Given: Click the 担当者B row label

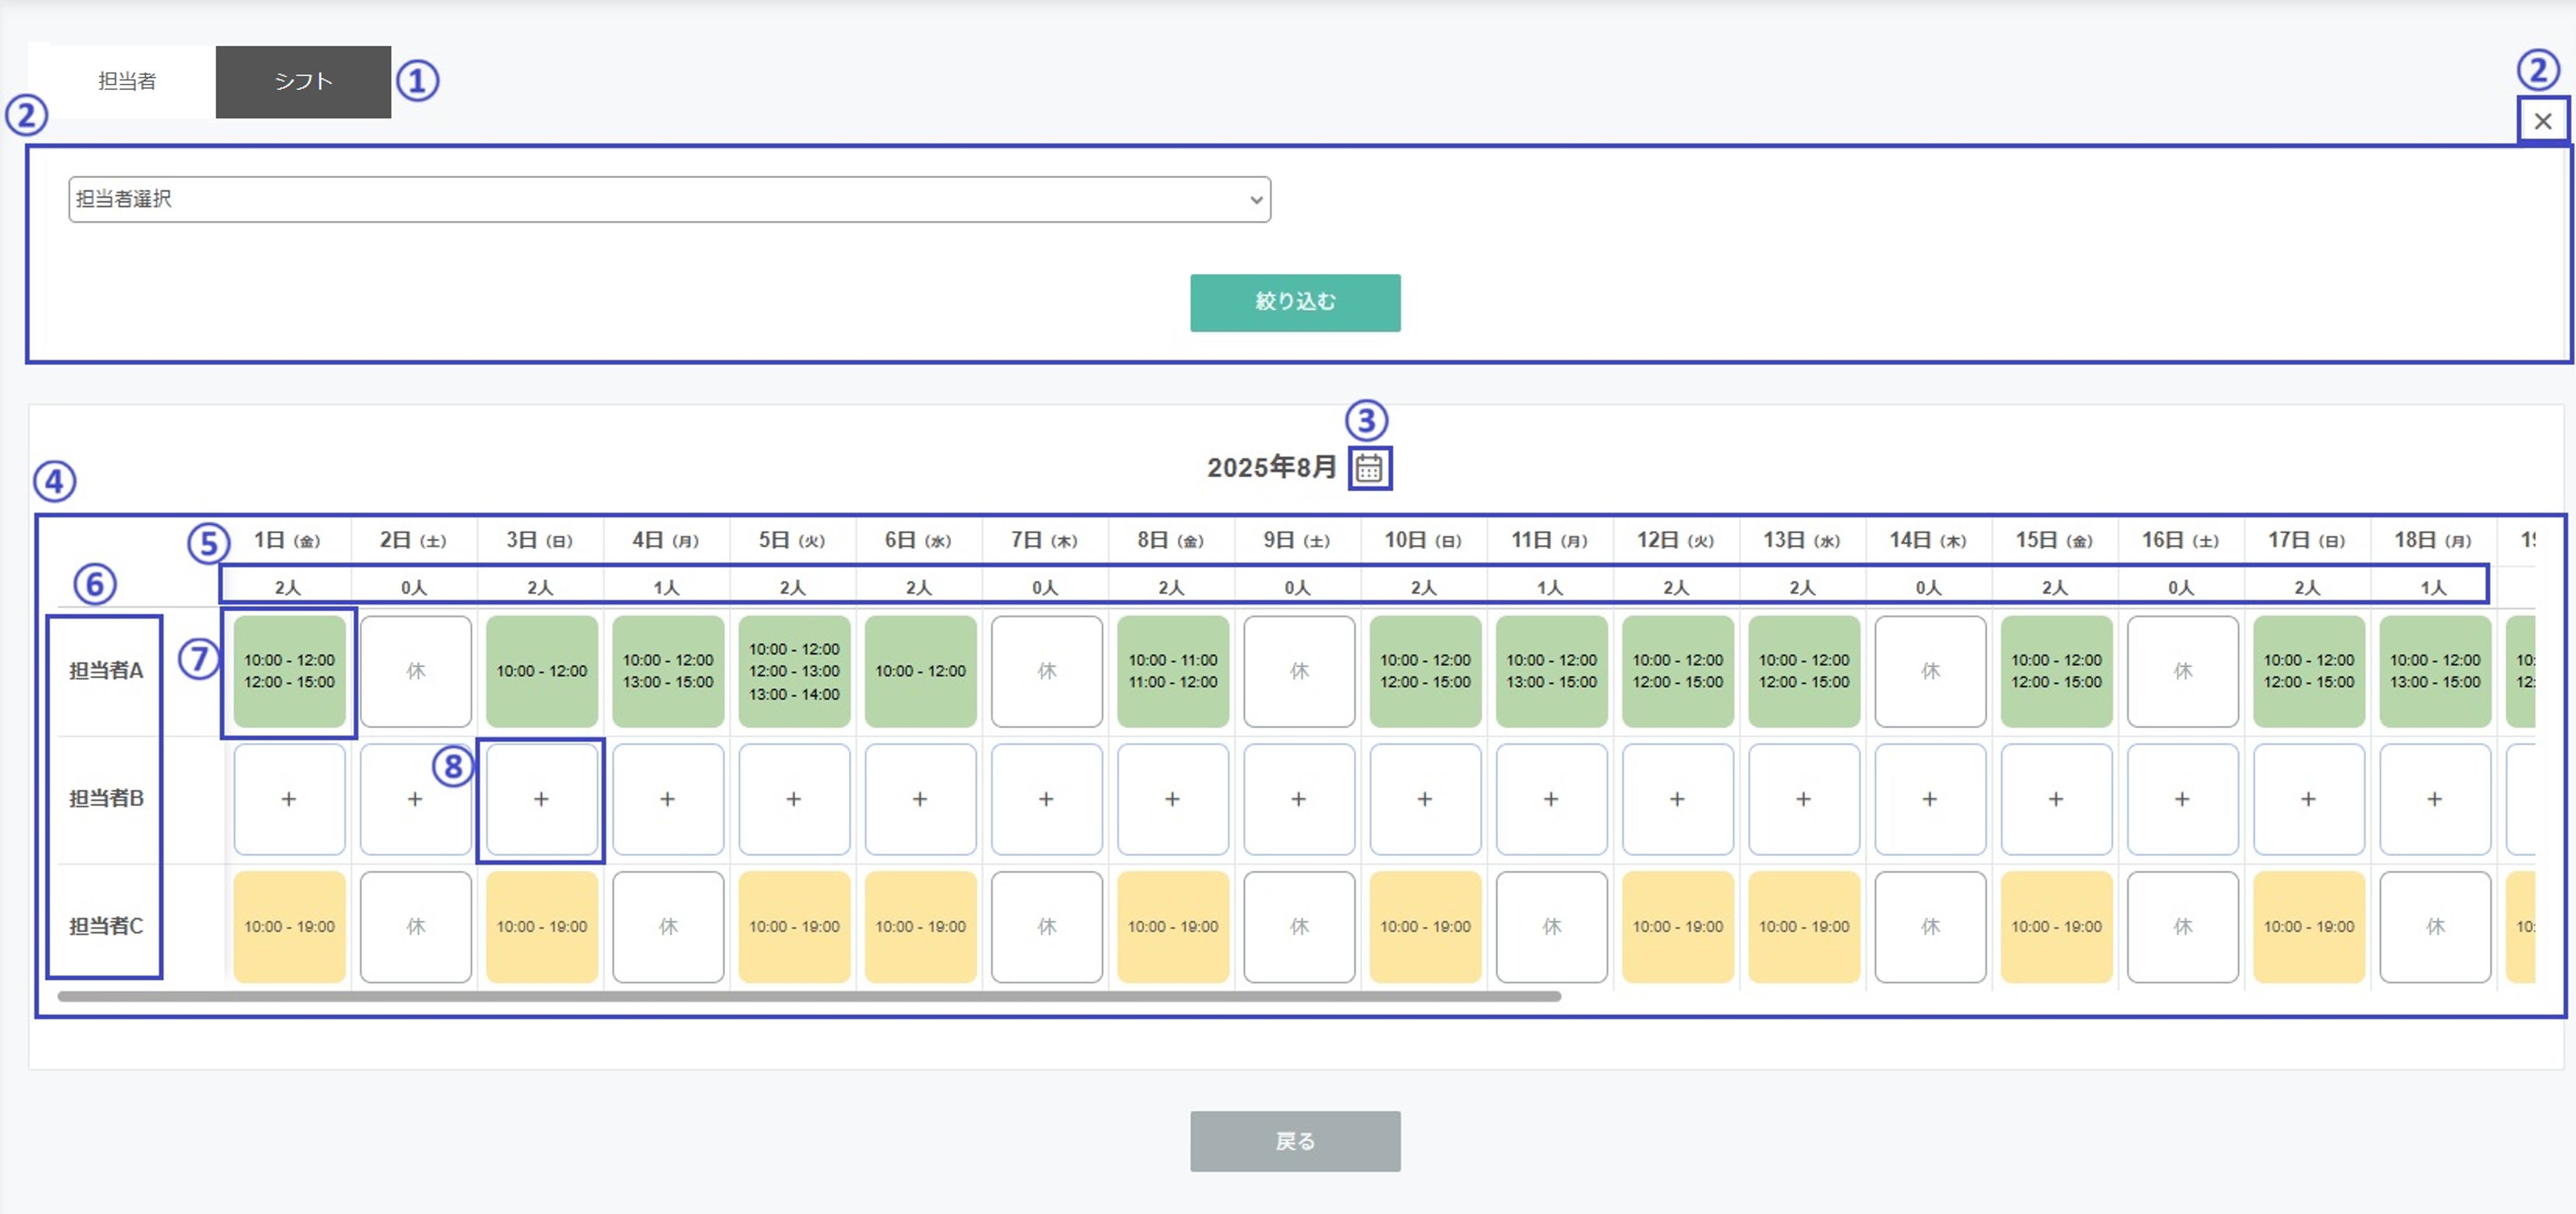Looking at the screenshot, I should point(106,798).
